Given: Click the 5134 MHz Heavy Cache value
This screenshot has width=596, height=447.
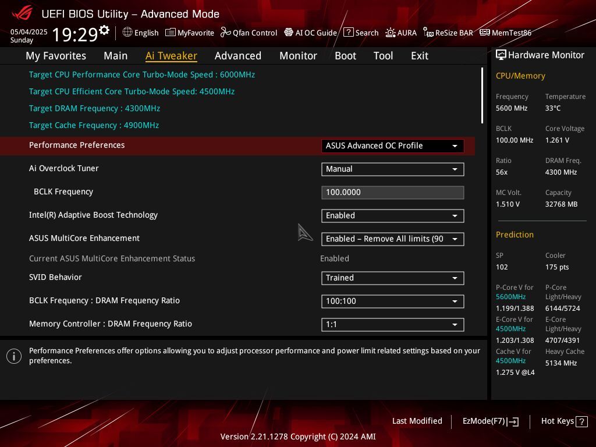Looking at the screenshot, I should pyautogui.click(x=561, y=363).
